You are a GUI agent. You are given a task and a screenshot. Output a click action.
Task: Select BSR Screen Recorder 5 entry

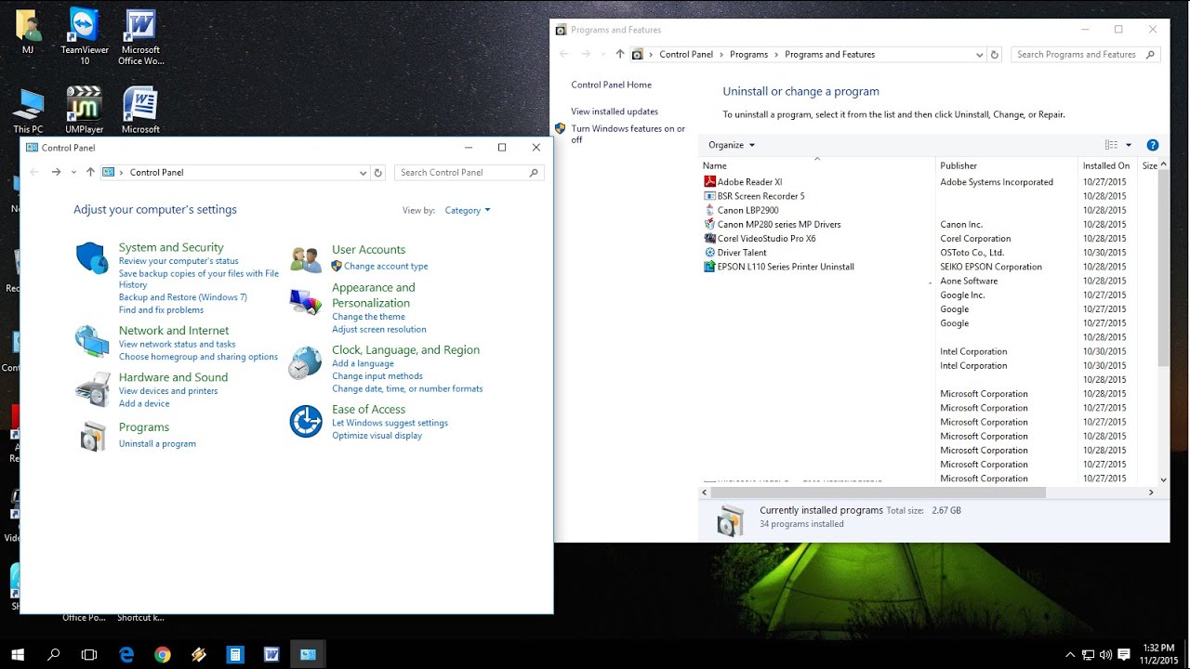coord(760,196)
